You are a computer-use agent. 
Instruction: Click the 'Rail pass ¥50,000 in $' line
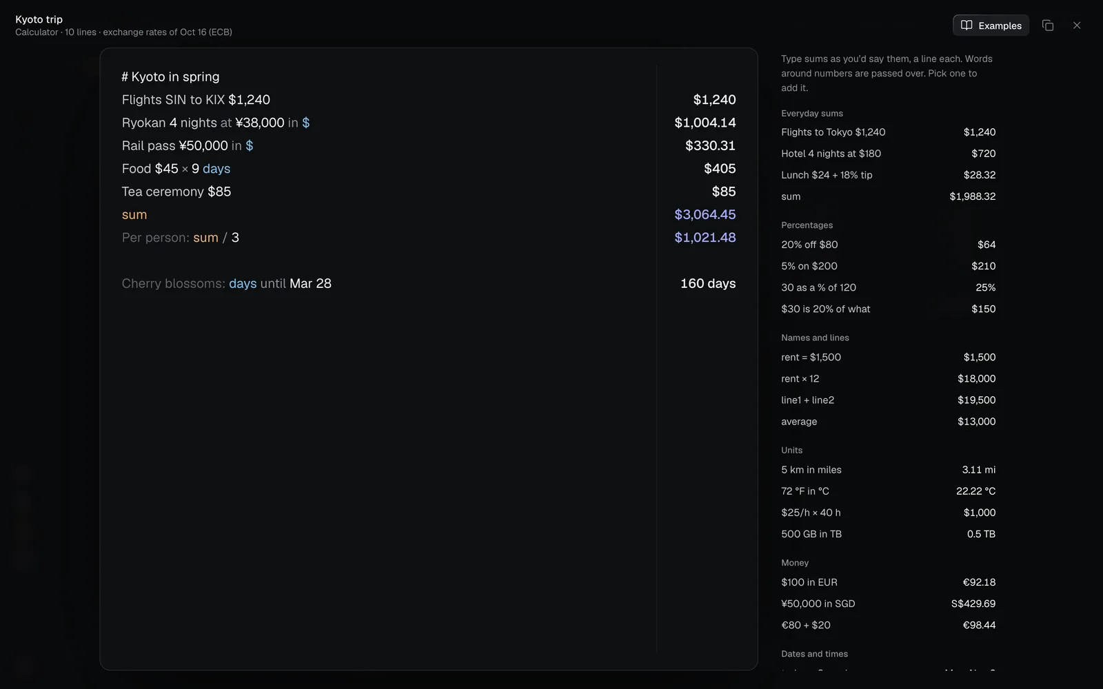point(188,145)
